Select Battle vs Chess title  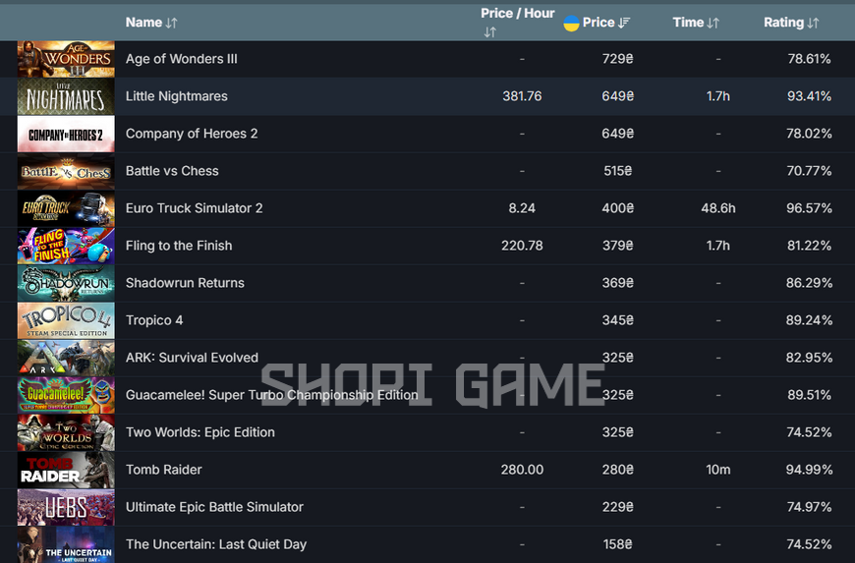[x=172, y=171]
